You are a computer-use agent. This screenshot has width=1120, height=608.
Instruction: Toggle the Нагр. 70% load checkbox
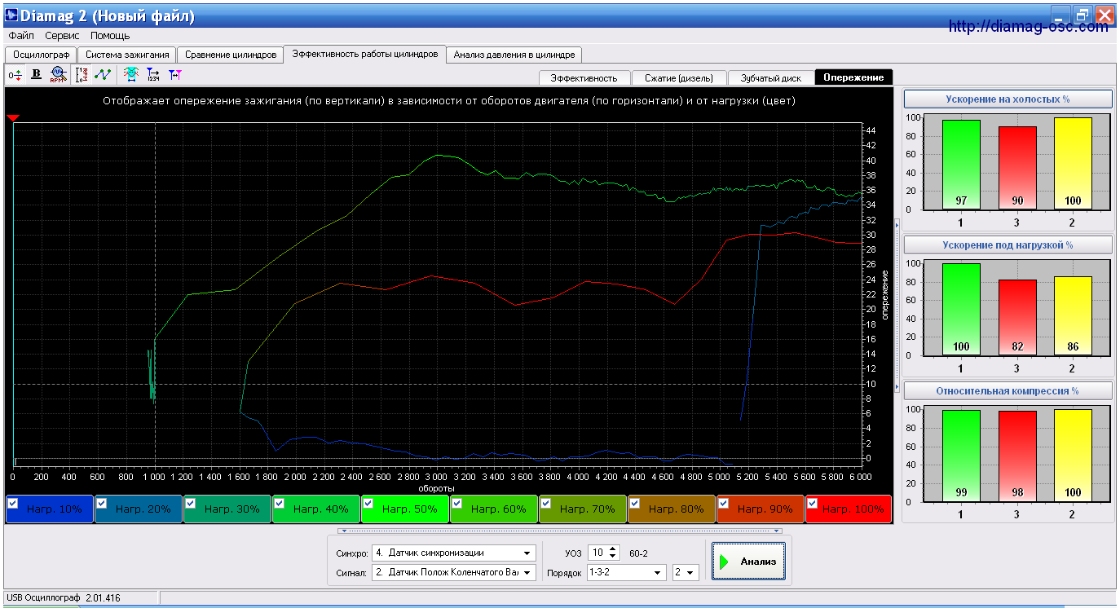pyautogui.click(x=546, y=504)
